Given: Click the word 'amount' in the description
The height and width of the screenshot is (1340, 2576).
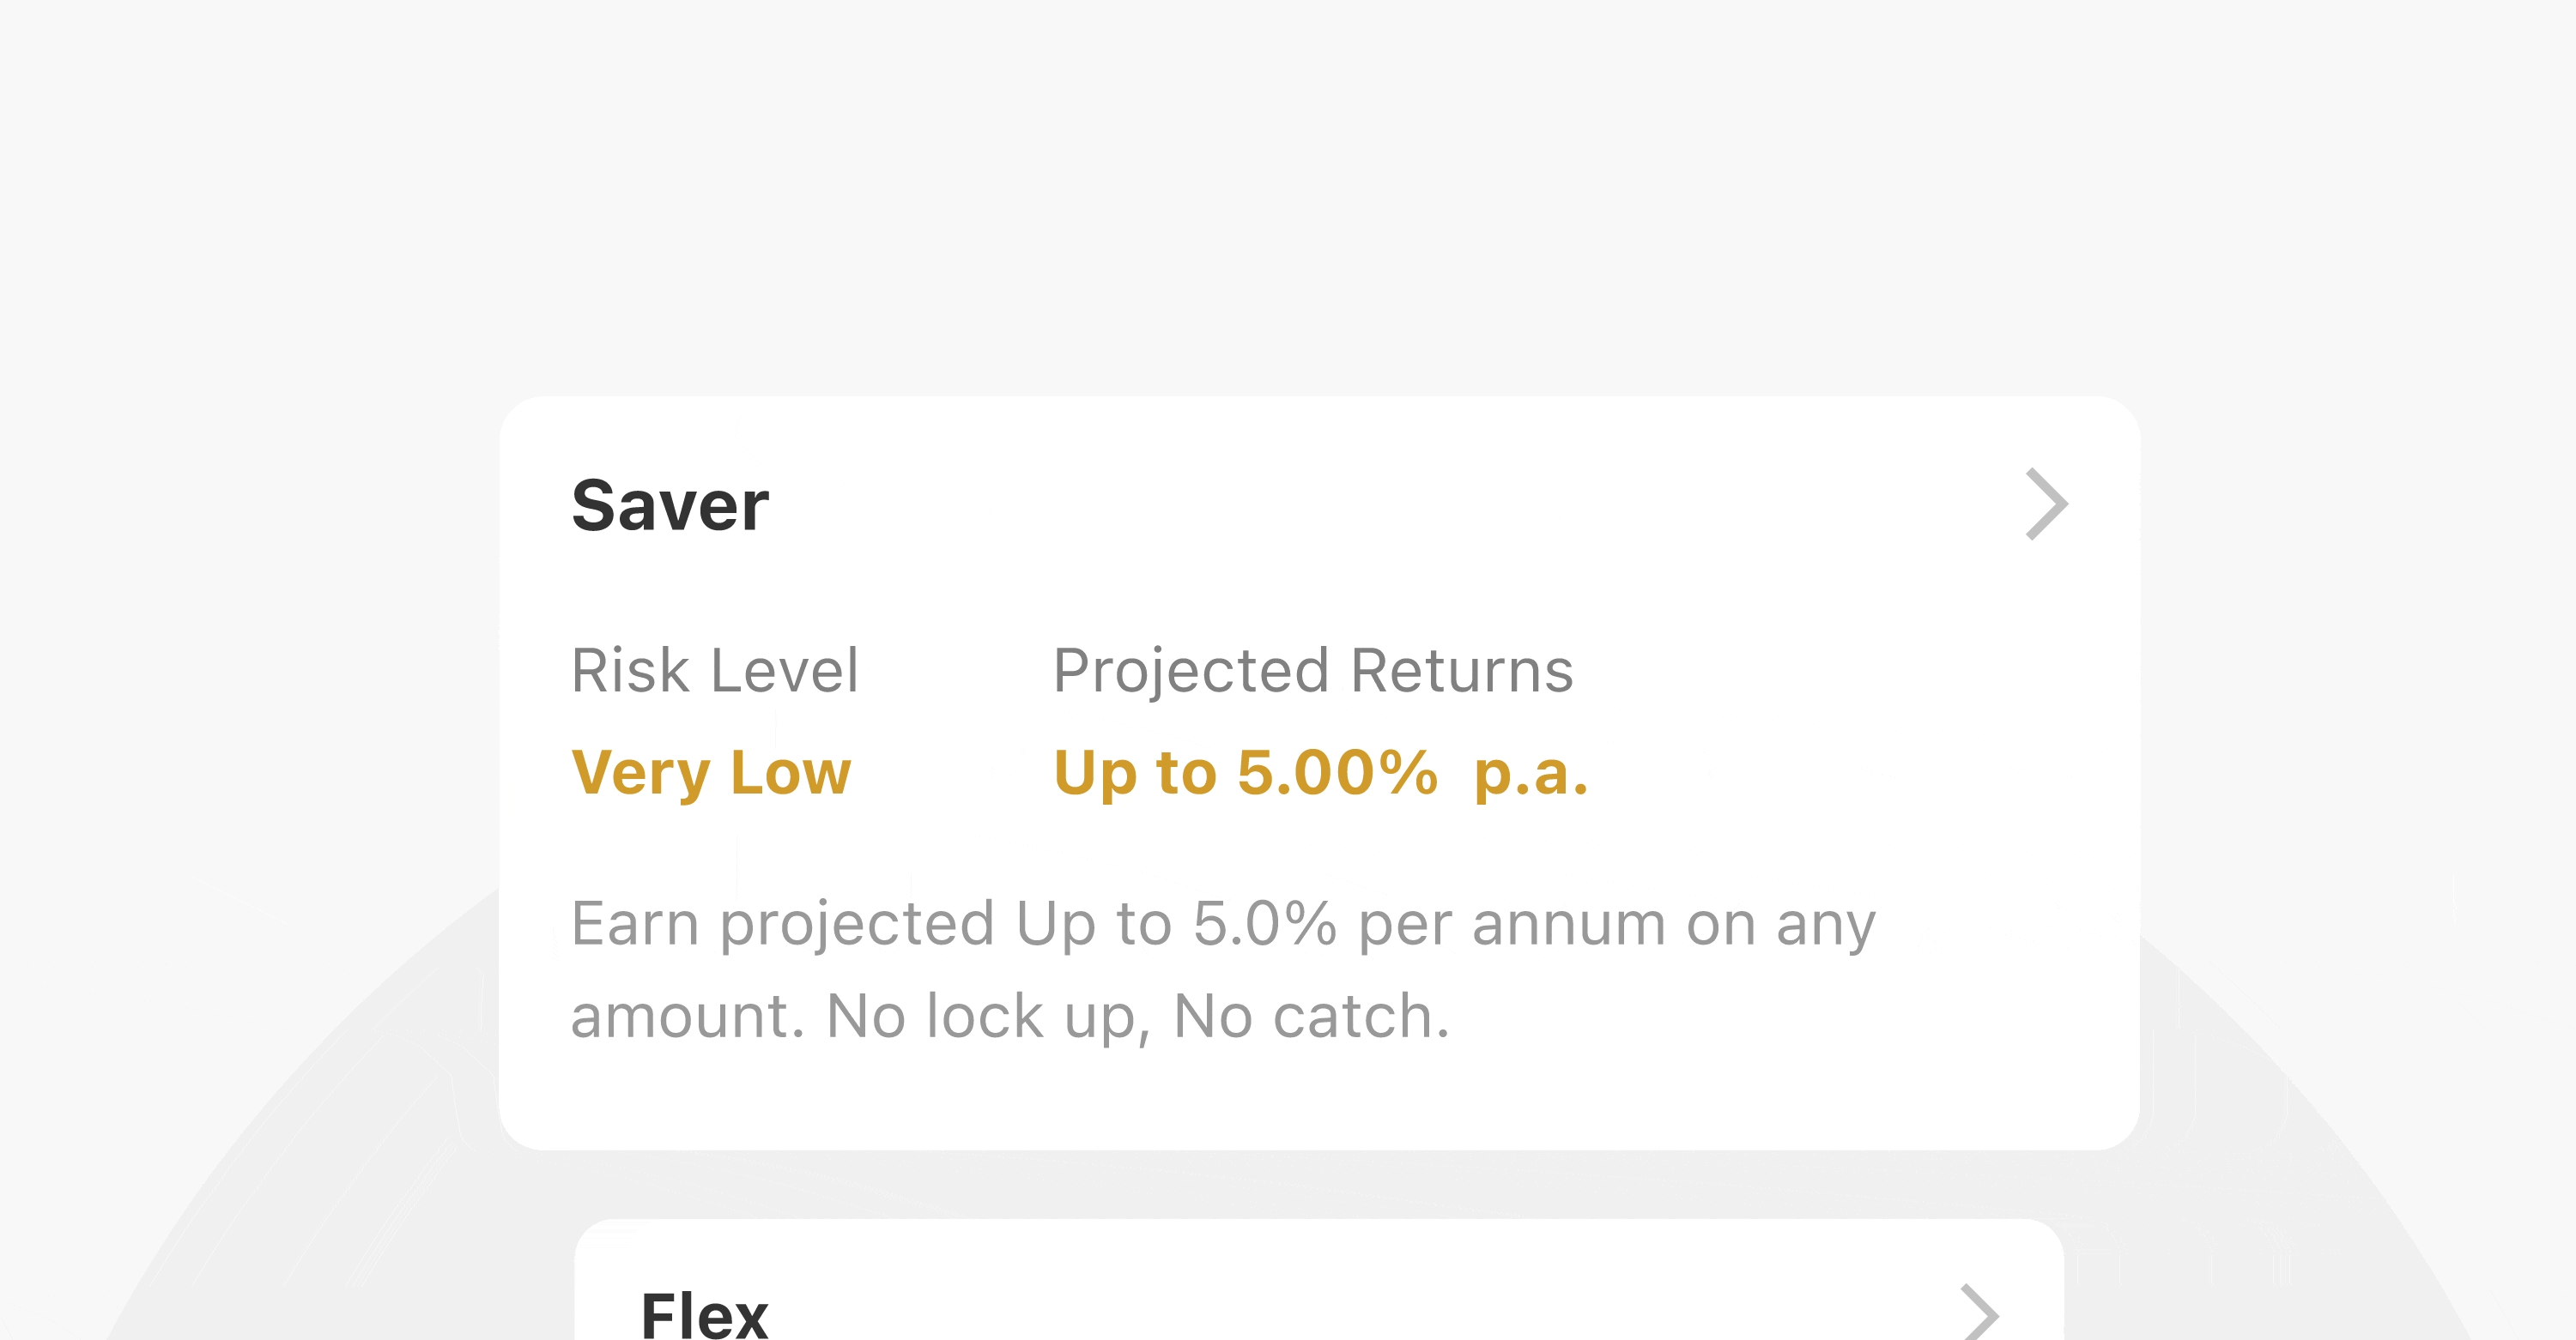Looking at the screenshot, I should click(687, 1015).
